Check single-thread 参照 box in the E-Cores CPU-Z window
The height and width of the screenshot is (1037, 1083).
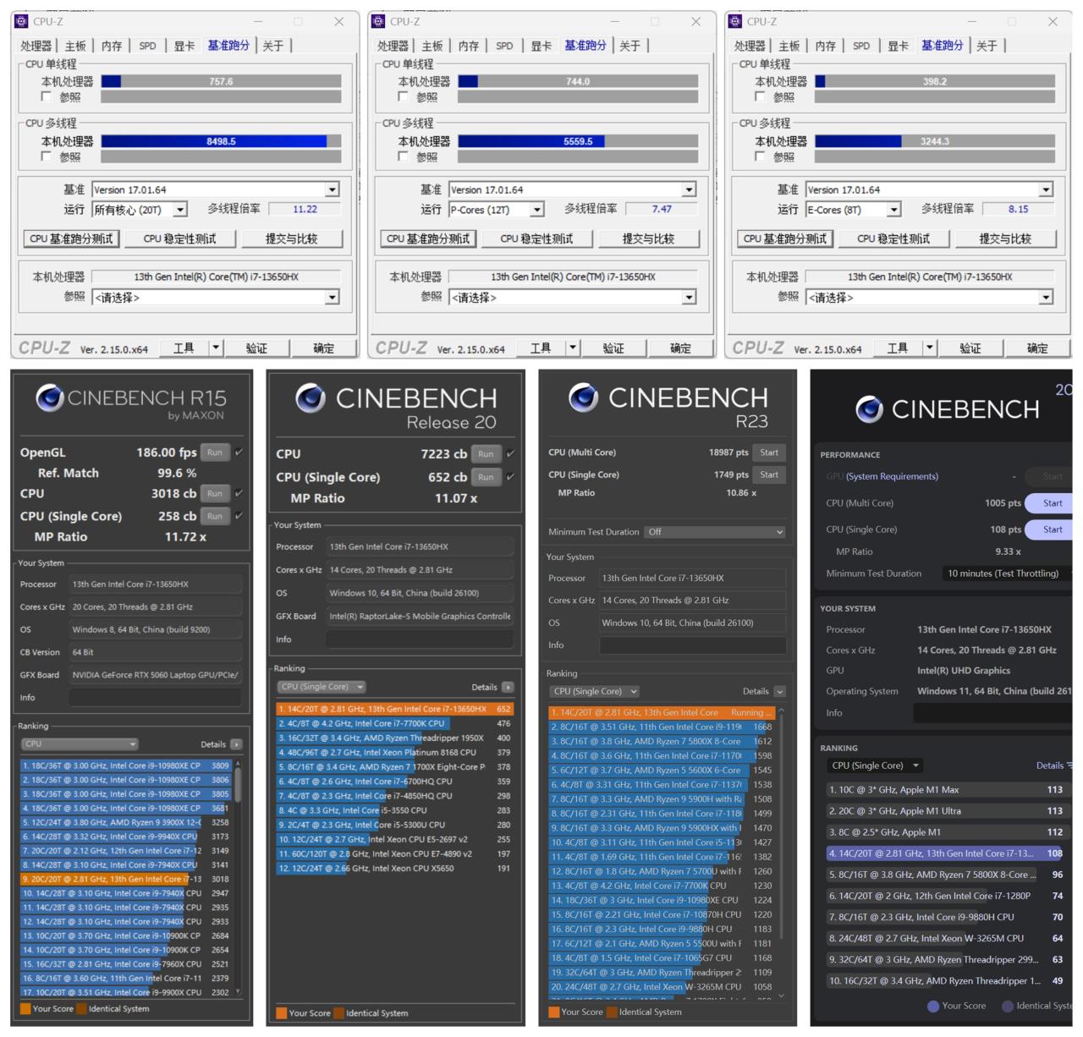click(761, 96)
